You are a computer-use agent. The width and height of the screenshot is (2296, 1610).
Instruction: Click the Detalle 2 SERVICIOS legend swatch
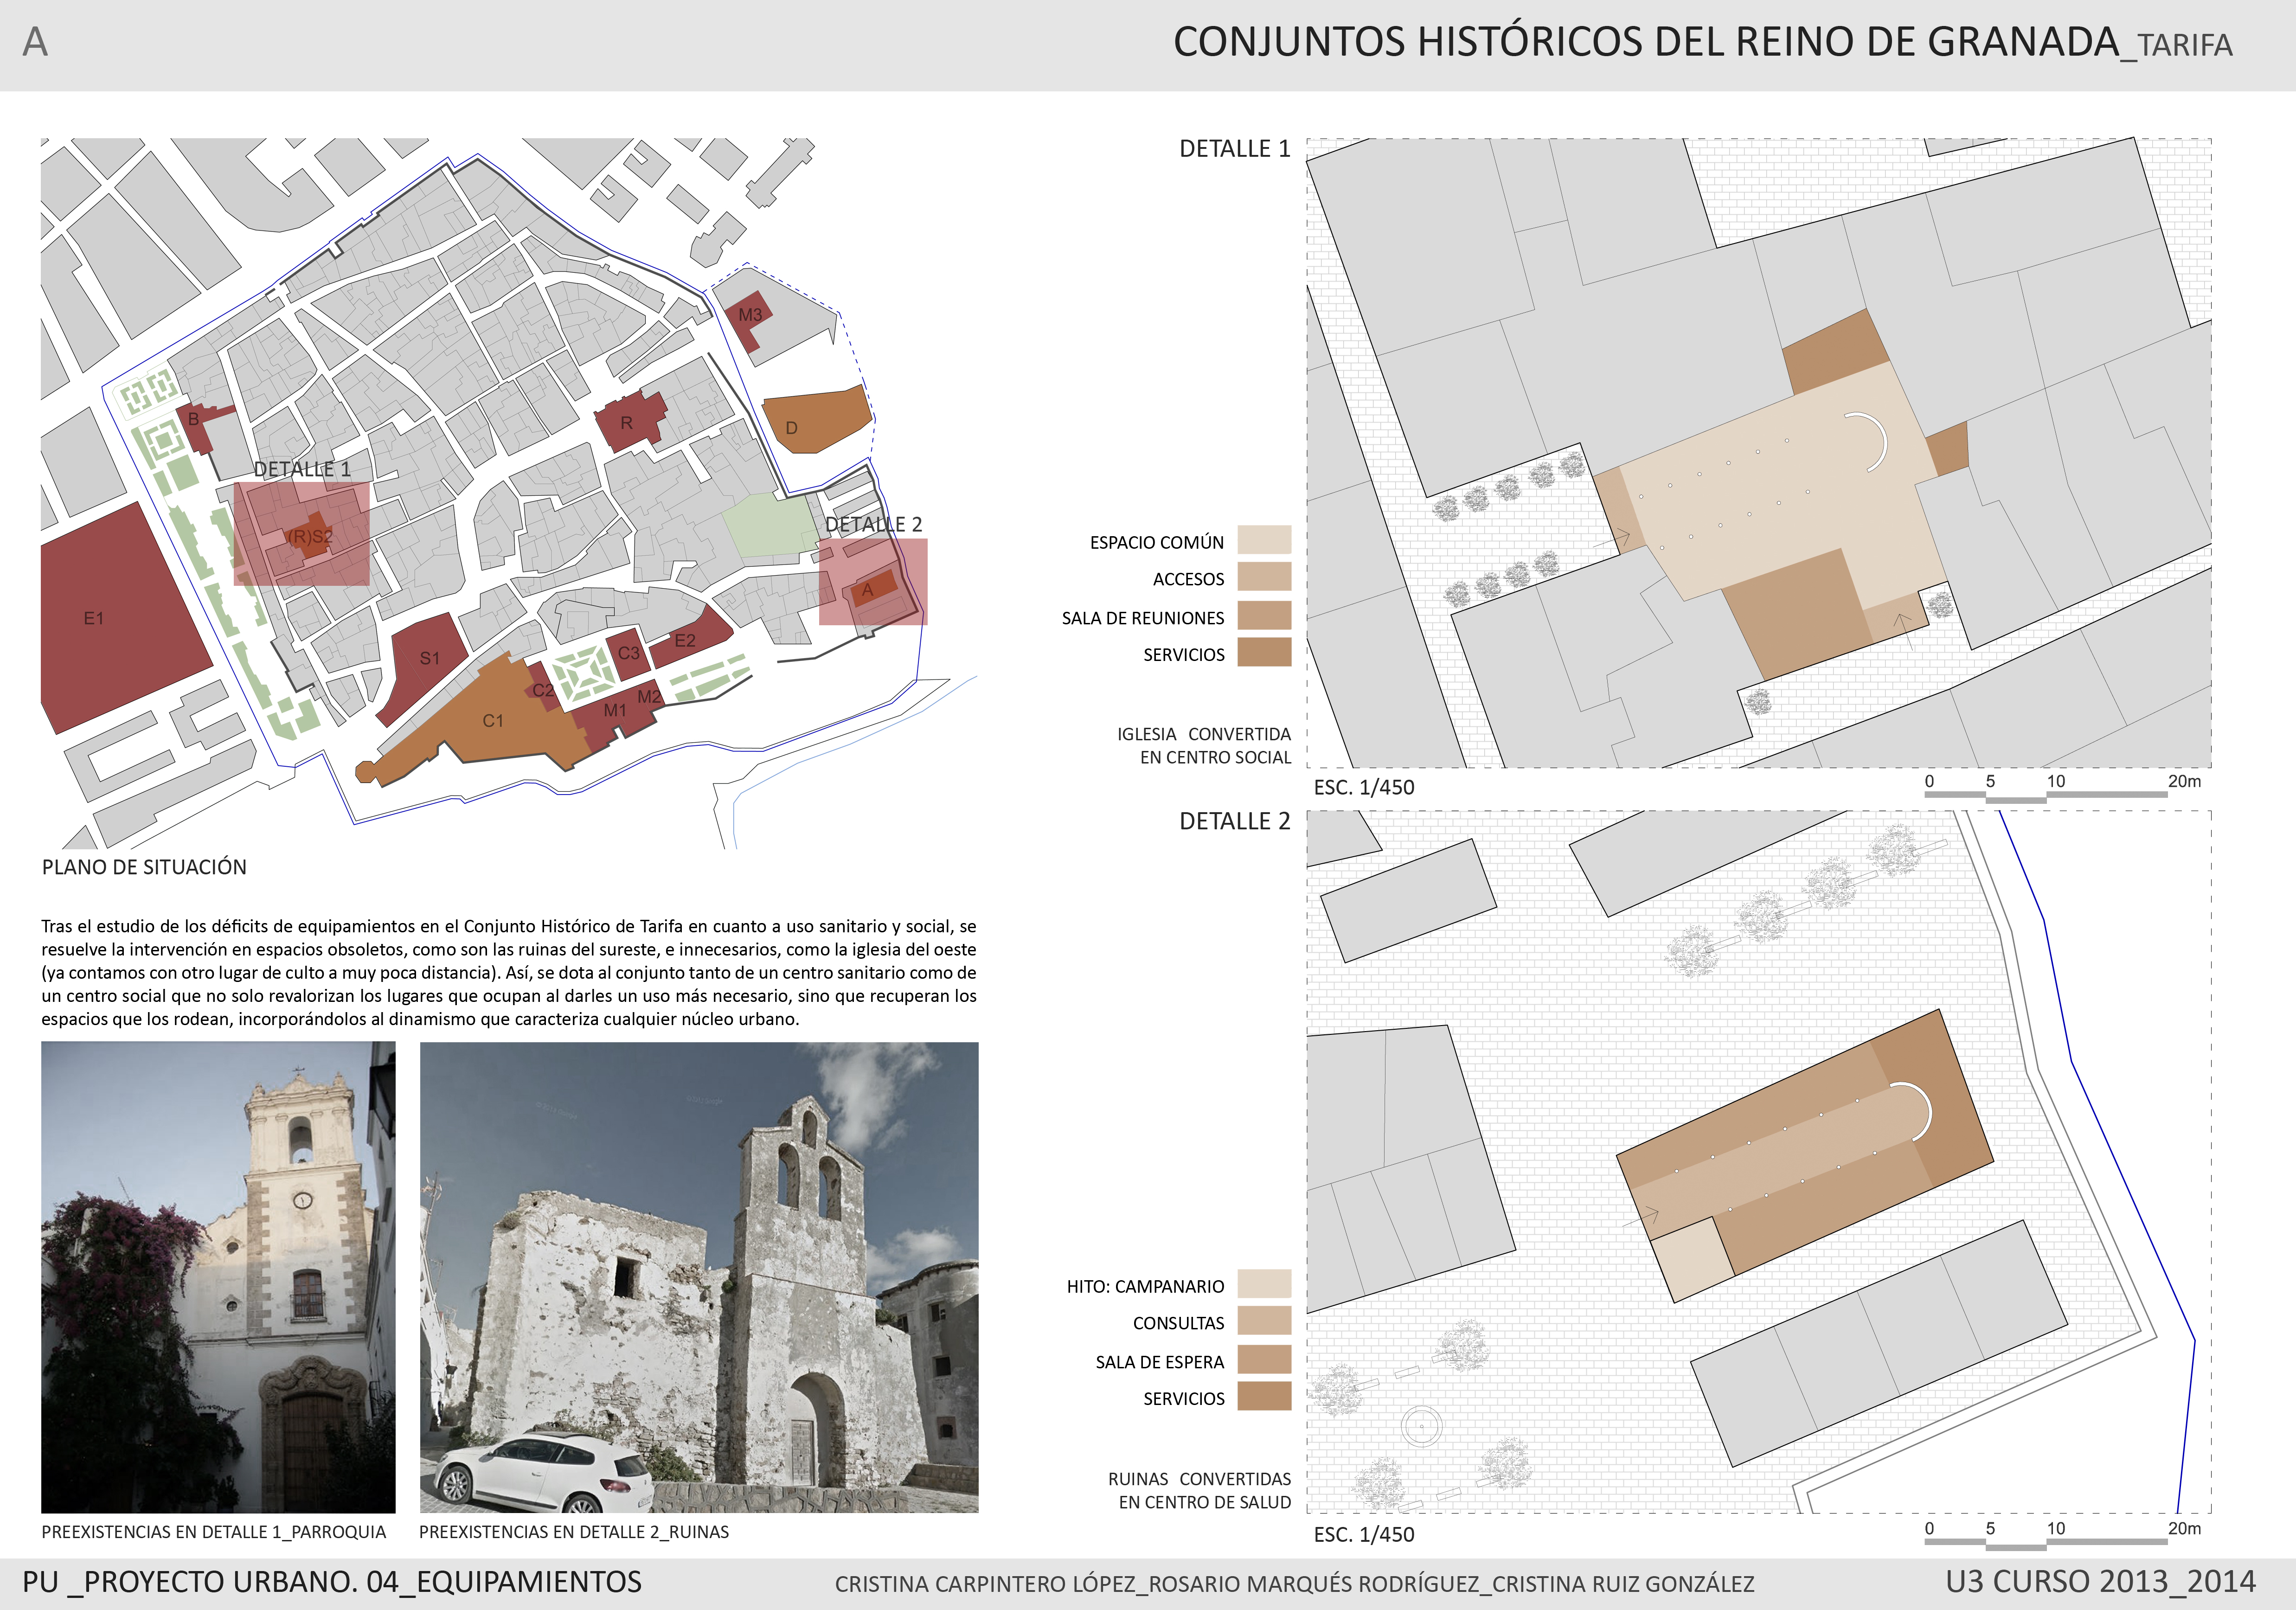(1264, 1396)
